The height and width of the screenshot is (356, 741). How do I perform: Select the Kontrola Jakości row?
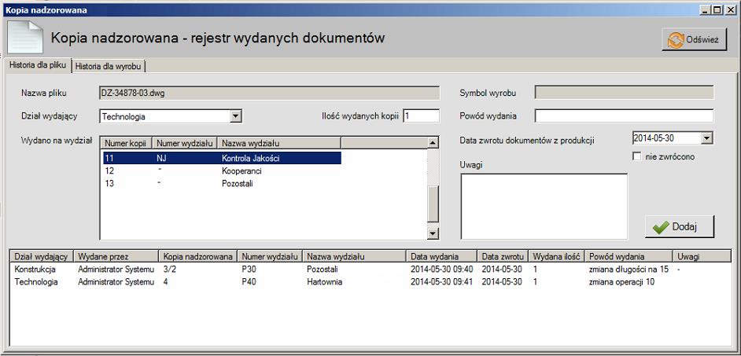222,158
